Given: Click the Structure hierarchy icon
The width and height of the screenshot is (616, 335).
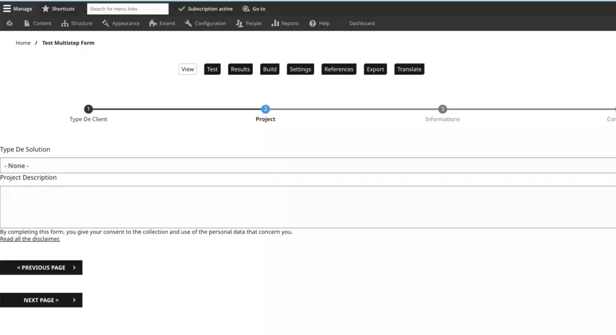Looking at the screenshot, I should pos(65,24).
